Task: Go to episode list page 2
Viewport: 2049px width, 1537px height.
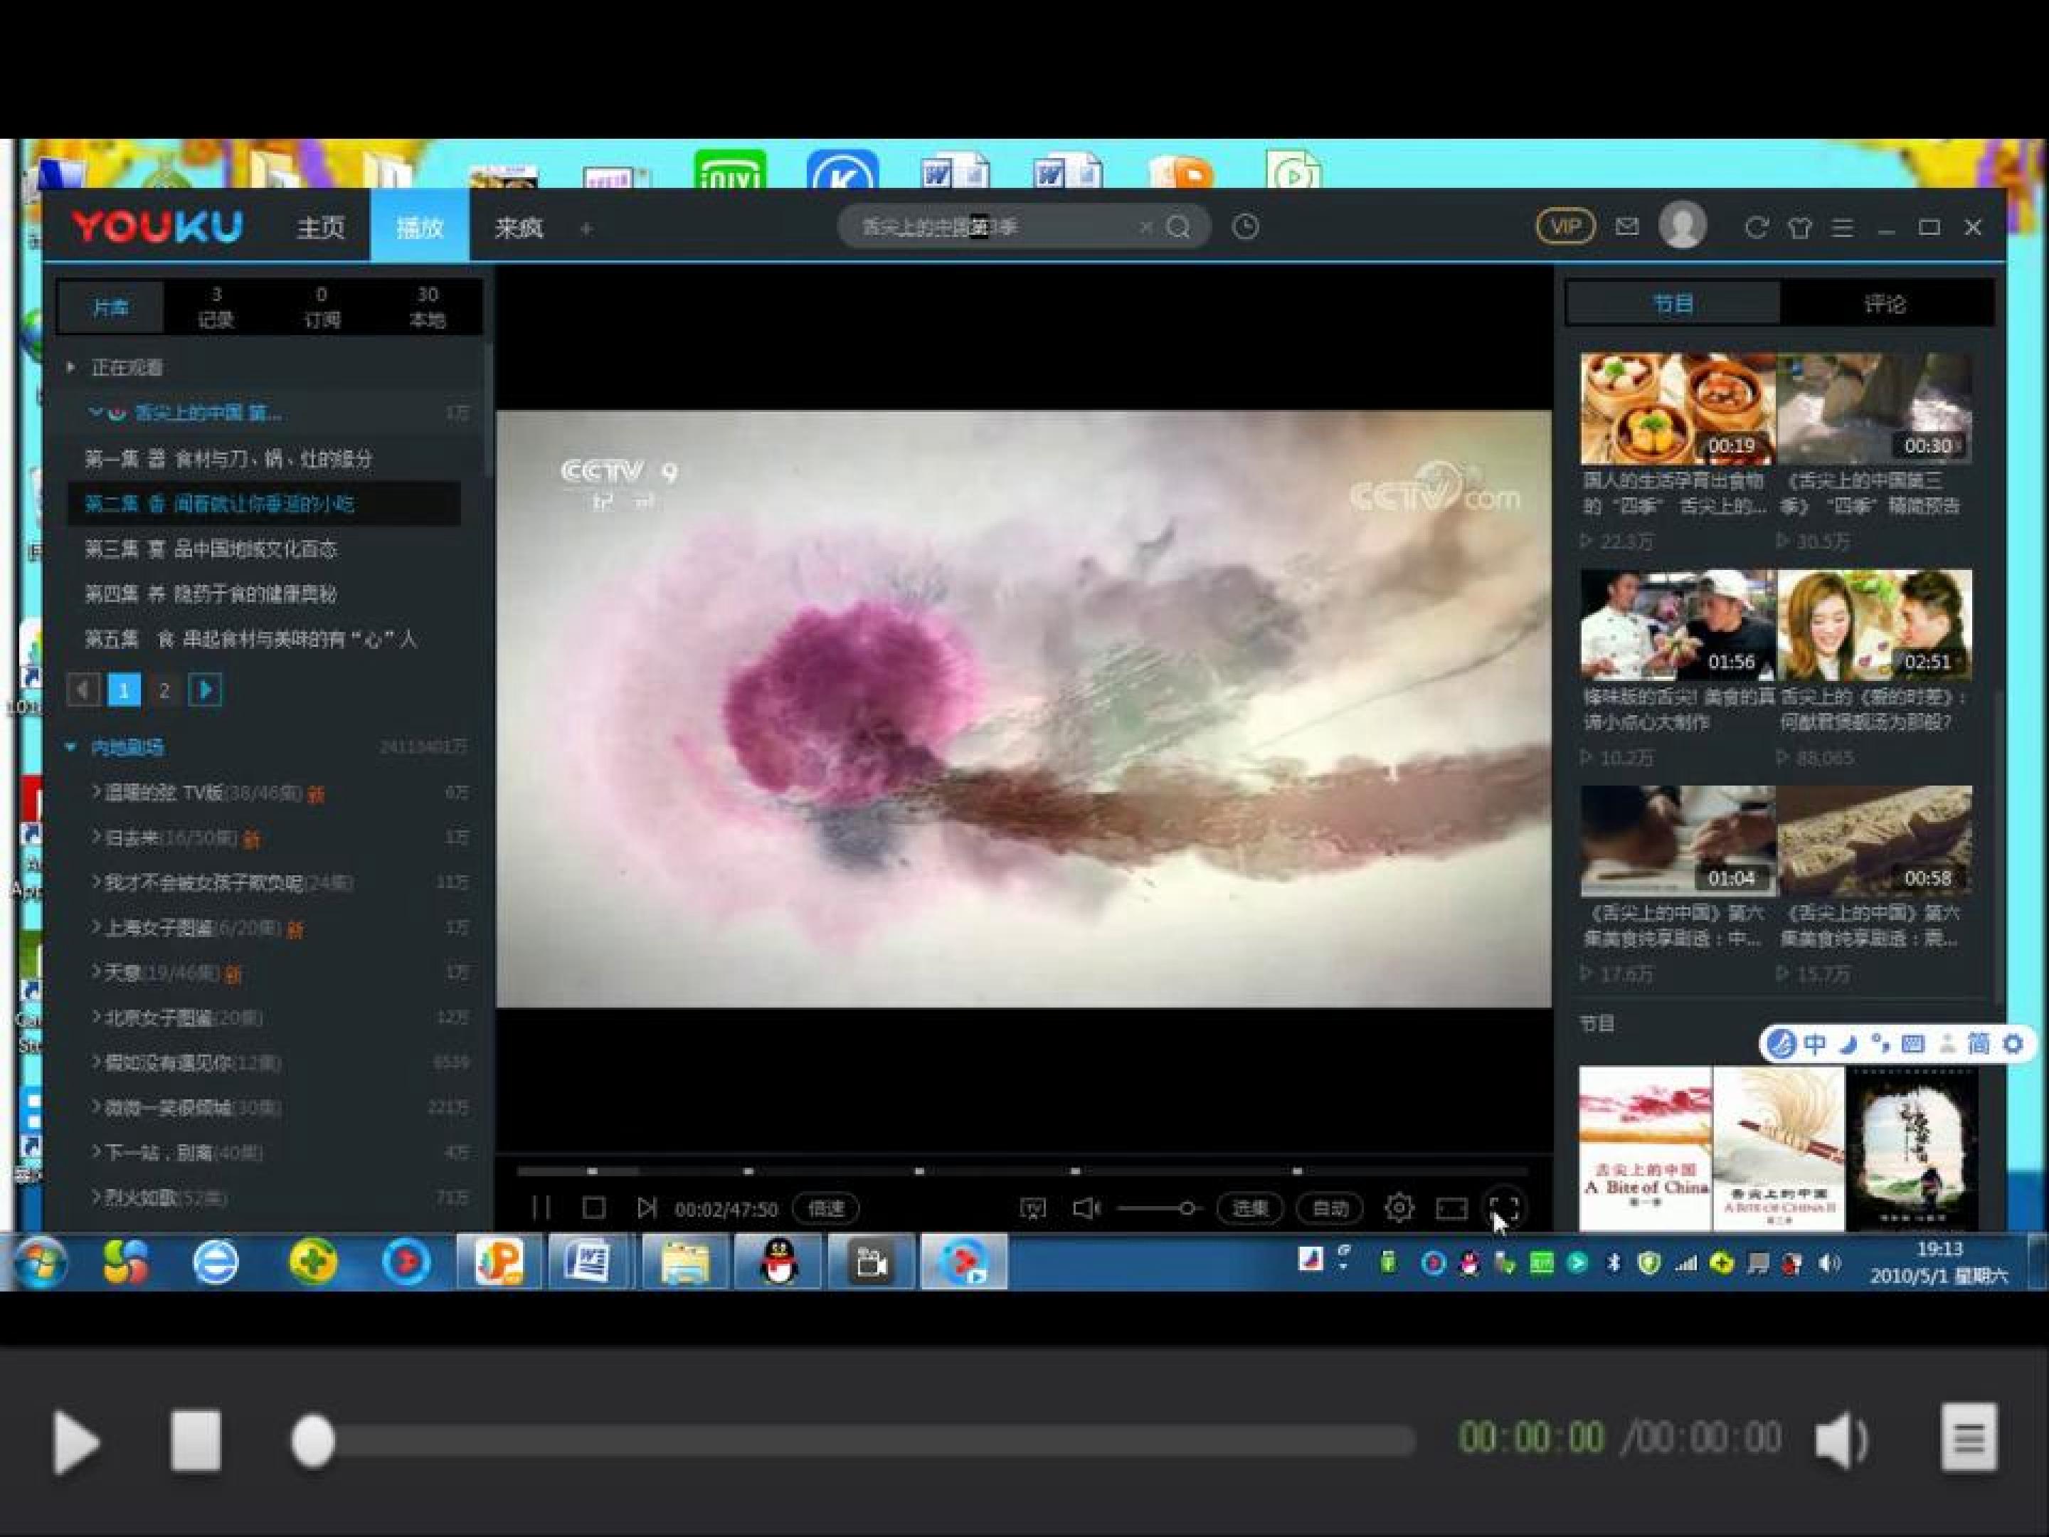Action: click(x=164, y=690)
